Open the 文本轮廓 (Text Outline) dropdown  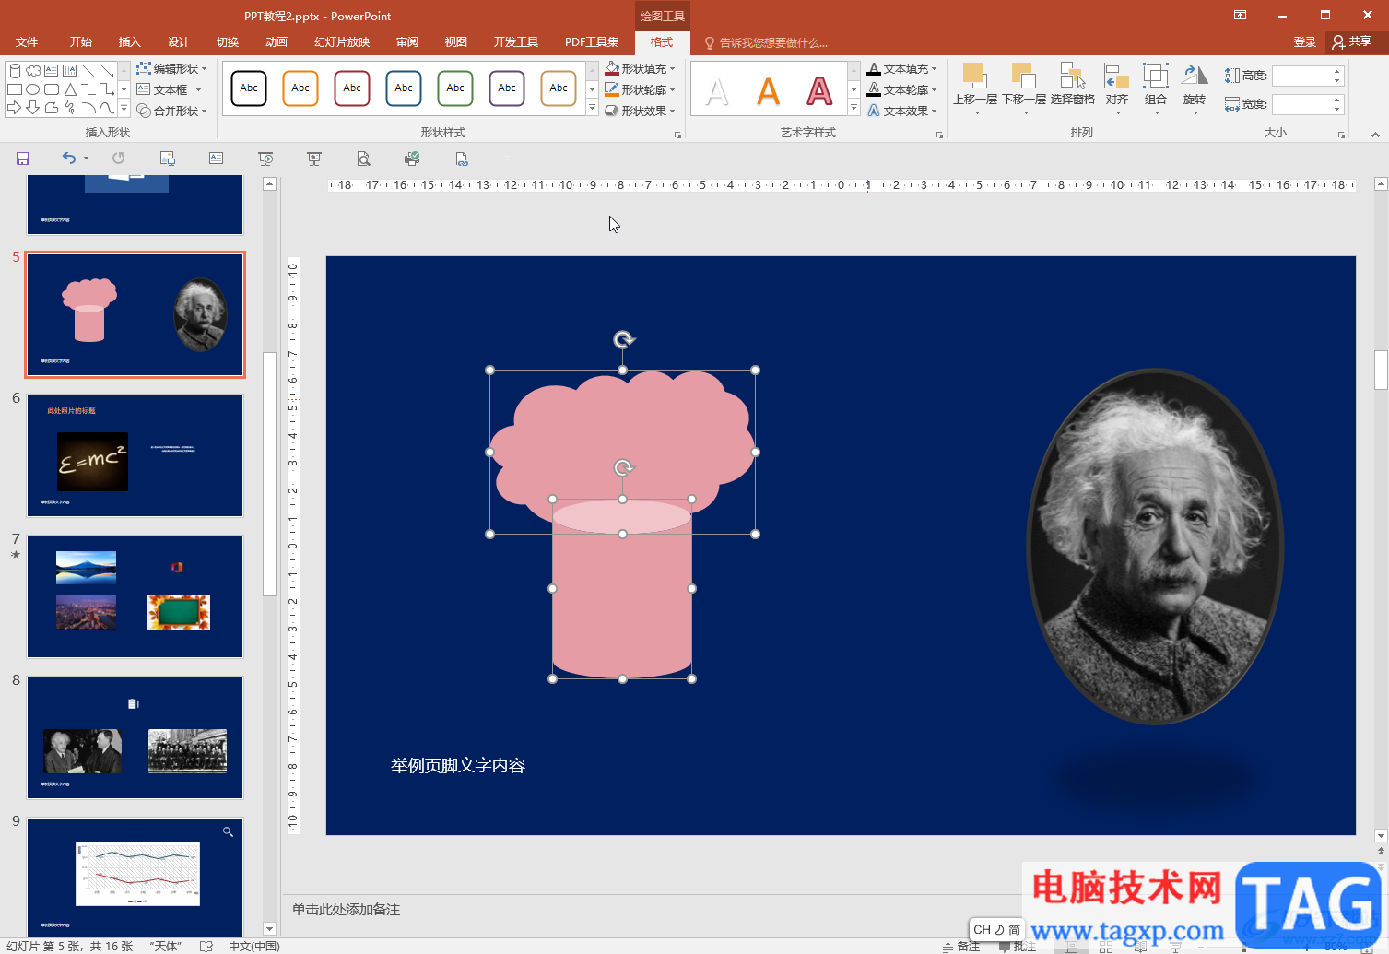point(901,89)
